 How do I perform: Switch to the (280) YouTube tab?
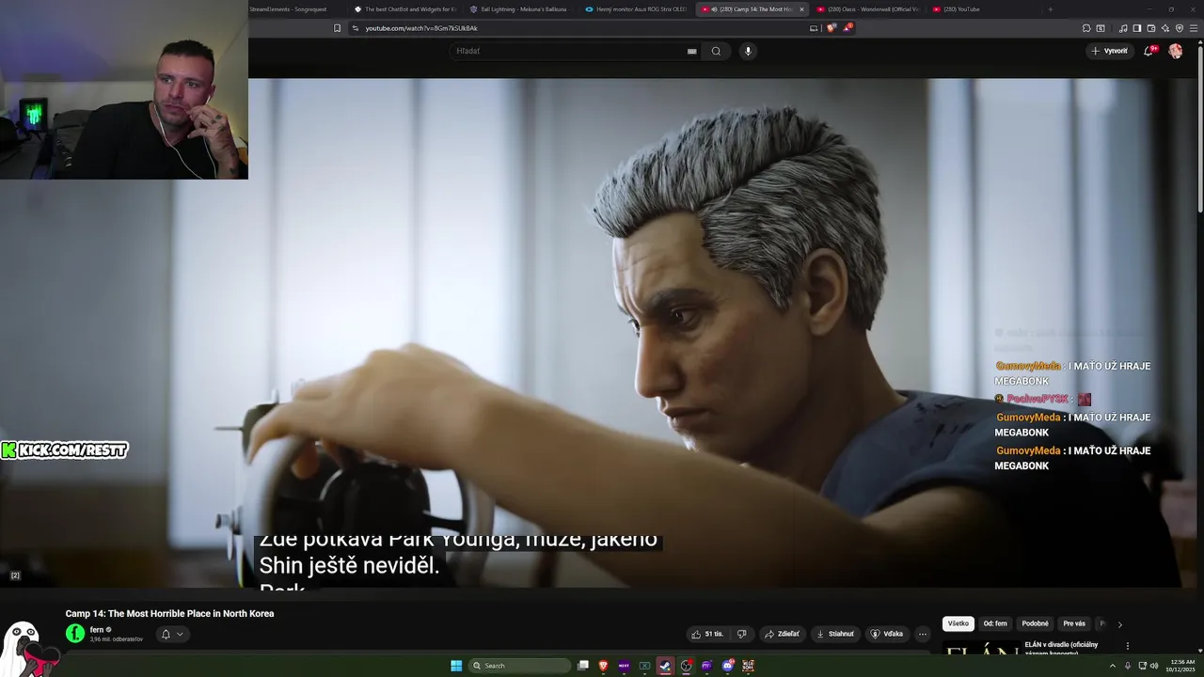click(x=983, y=9)
